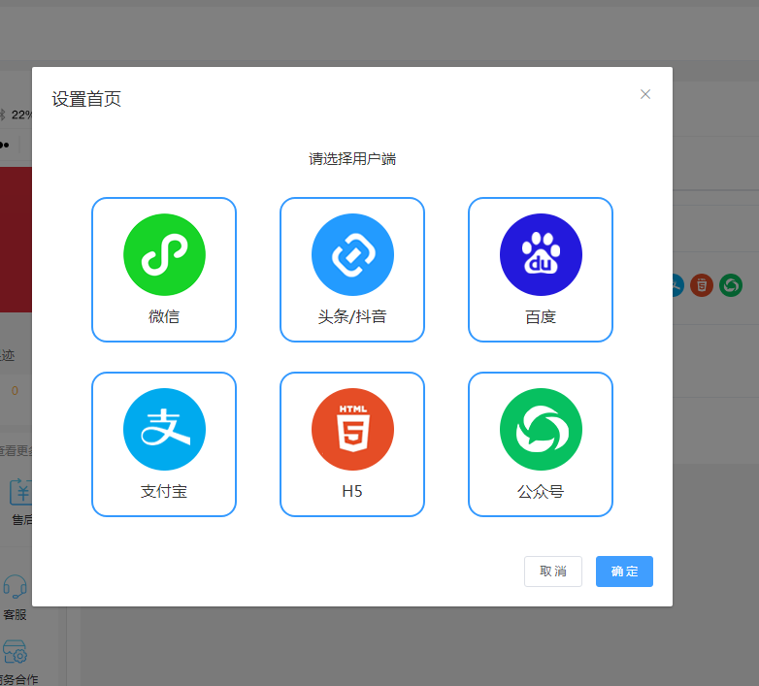The height and width of the screenshot is (686, 759).
Task: Open the store settings icon in background sidebar
Action: pyautogui.click(x=15, y=652)
